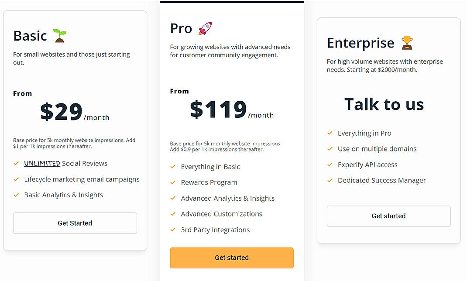Screen dimensions: 467x281
Task: Click the Everything in Basic feature line
Action: point(210,167)
